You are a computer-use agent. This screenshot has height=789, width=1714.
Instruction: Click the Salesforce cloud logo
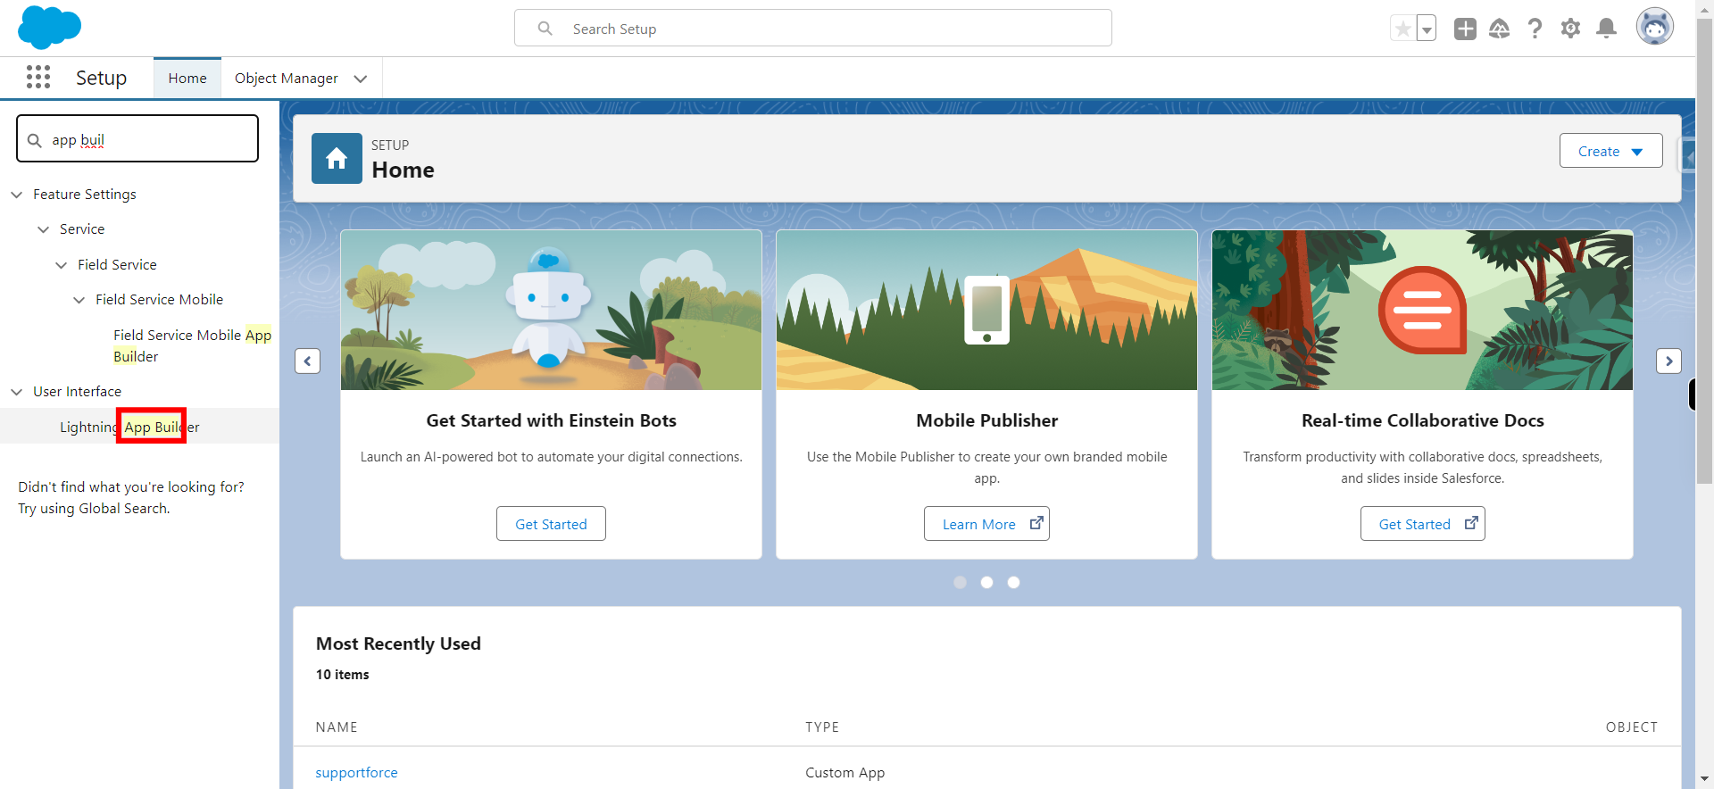49,27
